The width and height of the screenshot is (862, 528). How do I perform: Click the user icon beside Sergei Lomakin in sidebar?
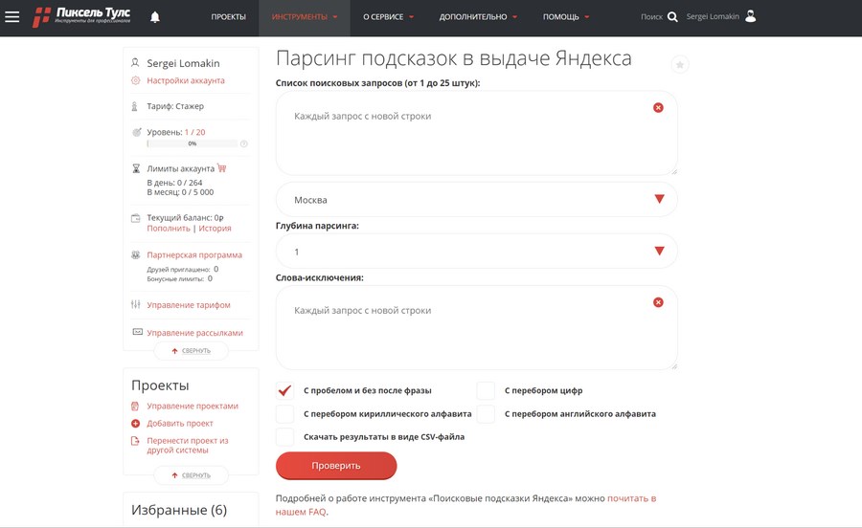pos(135,63)
